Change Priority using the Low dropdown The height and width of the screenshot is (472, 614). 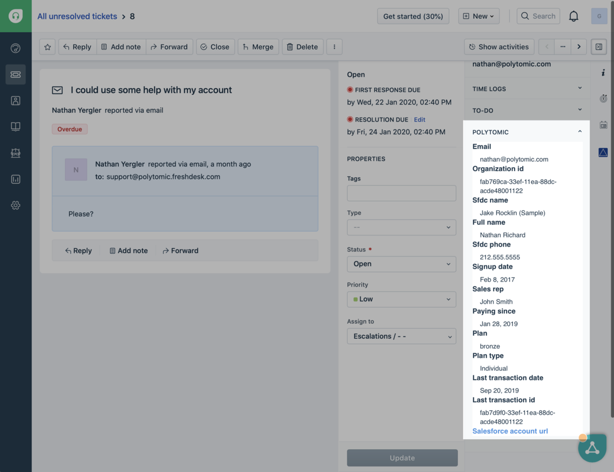coord(401,299)
